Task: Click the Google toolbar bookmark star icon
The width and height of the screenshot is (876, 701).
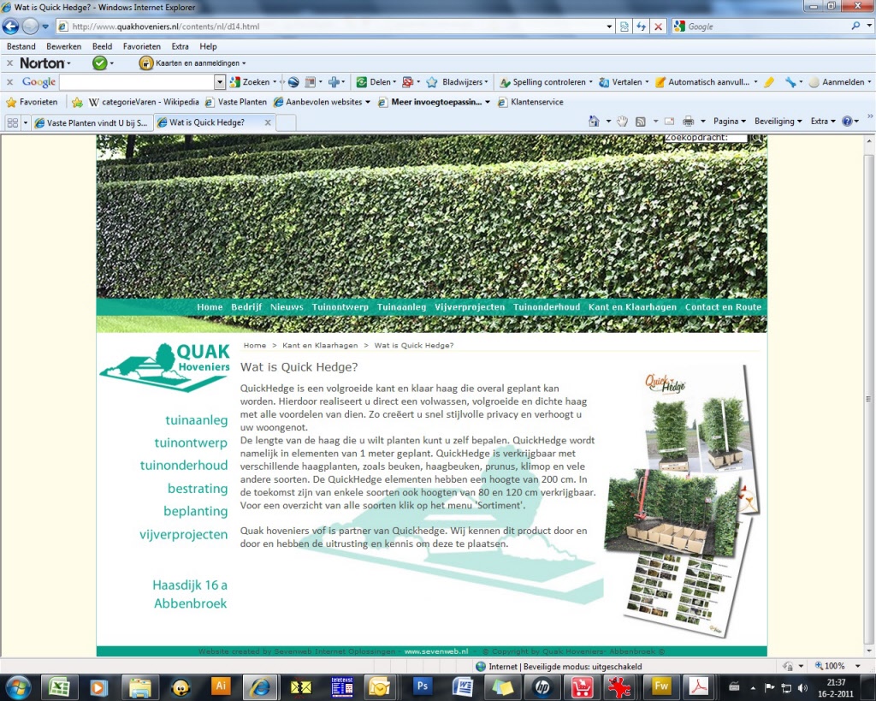Action: point(432,82)
